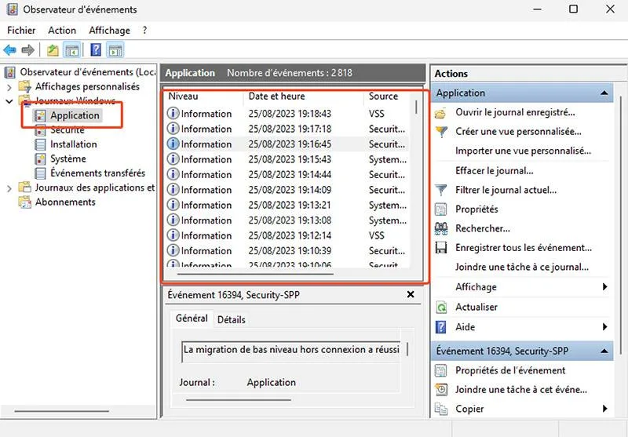The width and height of the screenshot is (628, 437).
Task: Click the binoculars Rechercher icon
Action: [441, 228]
